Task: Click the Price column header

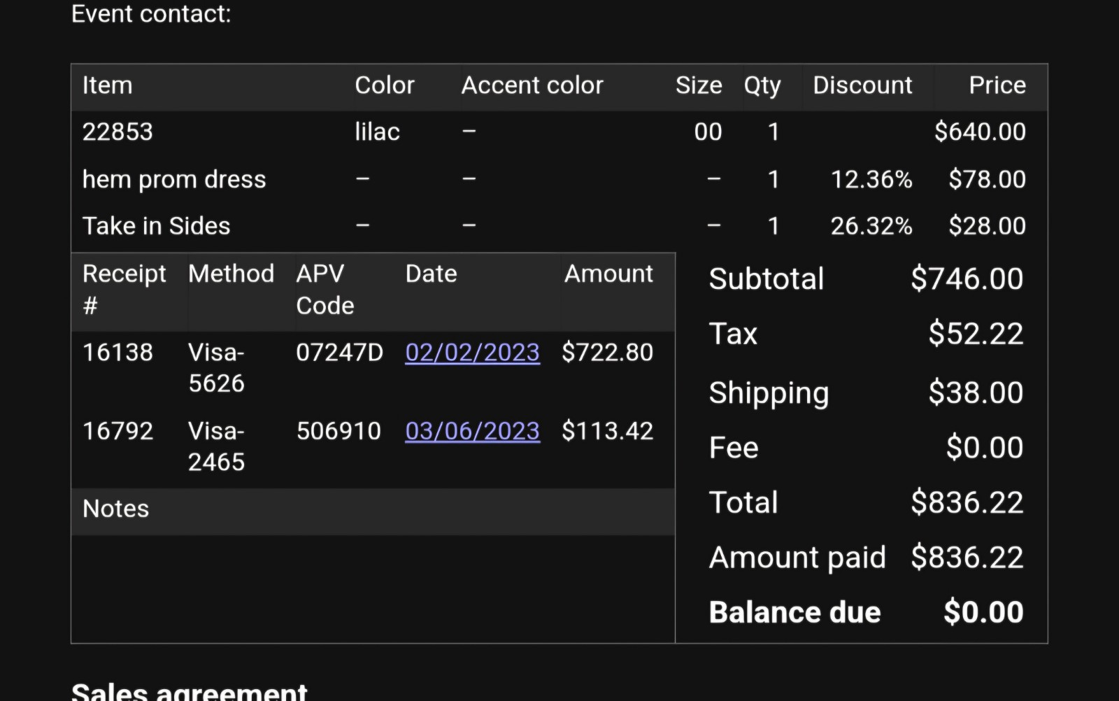Action: (997, 85)
